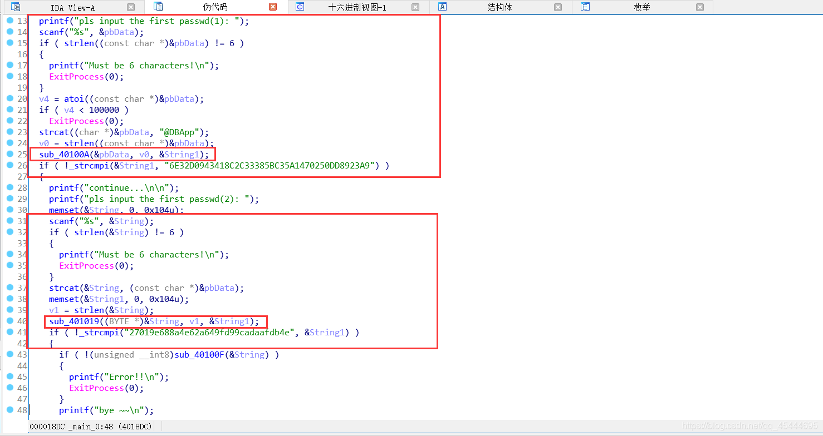Screen dimensions: 823x436
Task: Select the 伪代码 pseudocode tab
Action: click(x=216, y=7)
